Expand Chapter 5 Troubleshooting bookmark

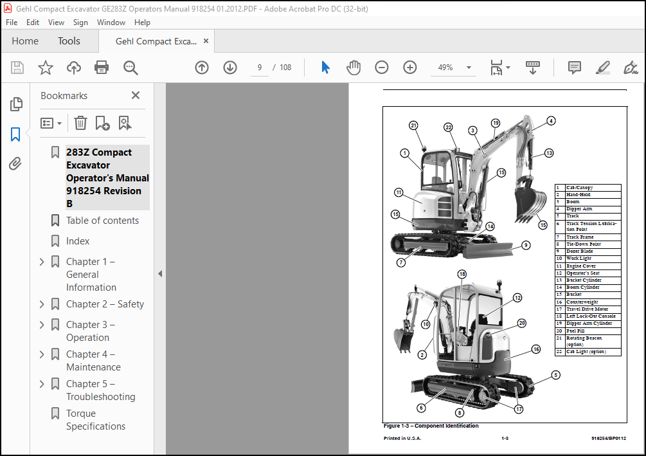pos(42,384)
